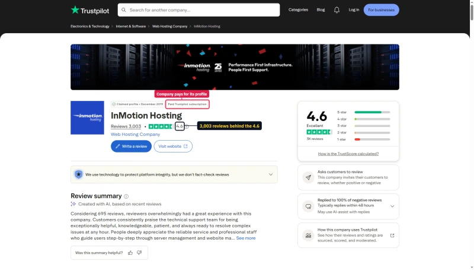Click the Review summary info icon
Image resolution: width=474 pixels, height=270 pixels.
point(126,196)
